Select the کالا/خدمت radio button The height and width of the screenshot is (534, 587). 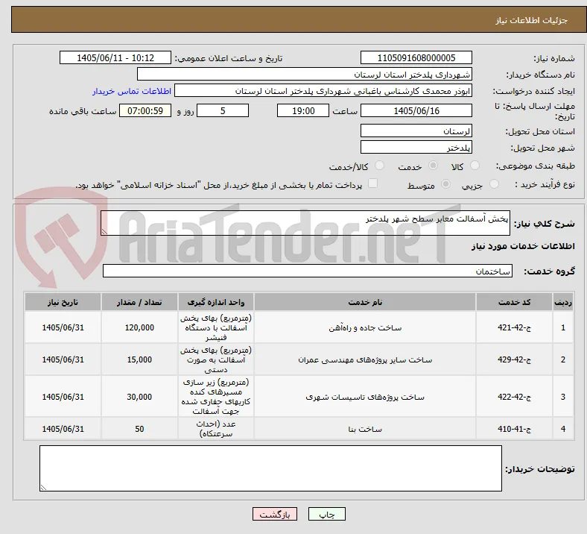[380, 166]
